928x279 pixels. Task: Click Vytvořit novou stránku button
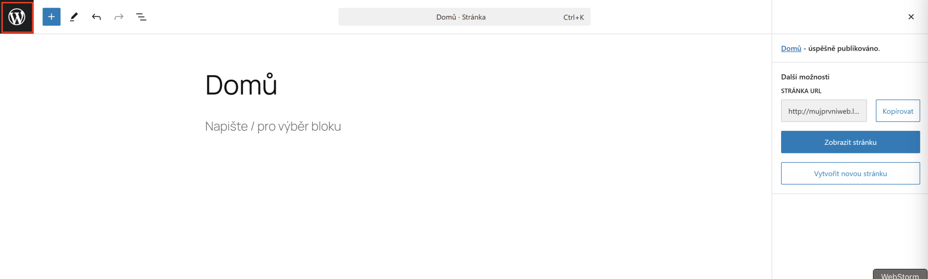(850, 173)
